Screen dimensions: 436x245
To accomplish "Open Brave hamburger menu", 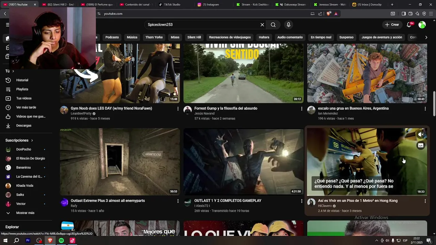I will [431, 14].
